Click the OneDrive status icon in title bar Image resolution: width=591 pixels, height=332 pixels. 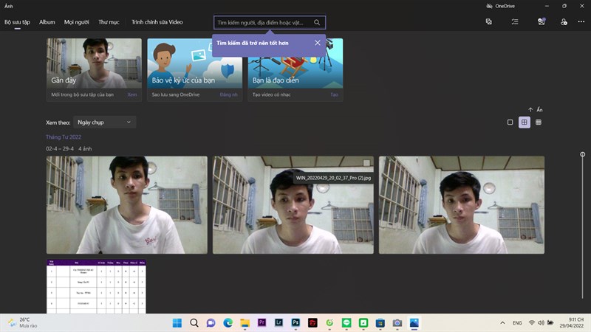pyautogui.click(x=489, y=6)
